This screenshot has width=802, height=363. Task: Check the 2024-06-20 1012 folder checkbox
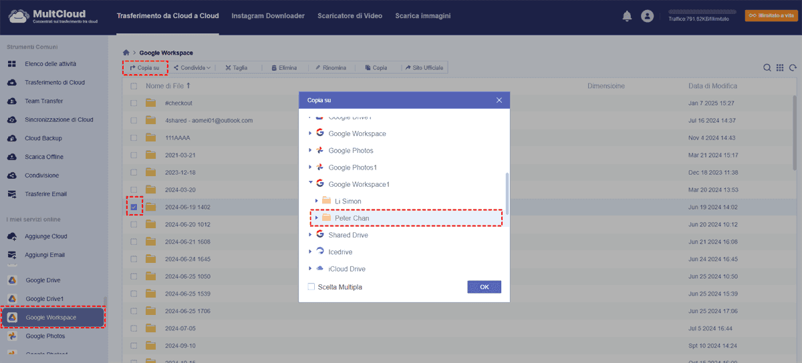pos(134,224)
